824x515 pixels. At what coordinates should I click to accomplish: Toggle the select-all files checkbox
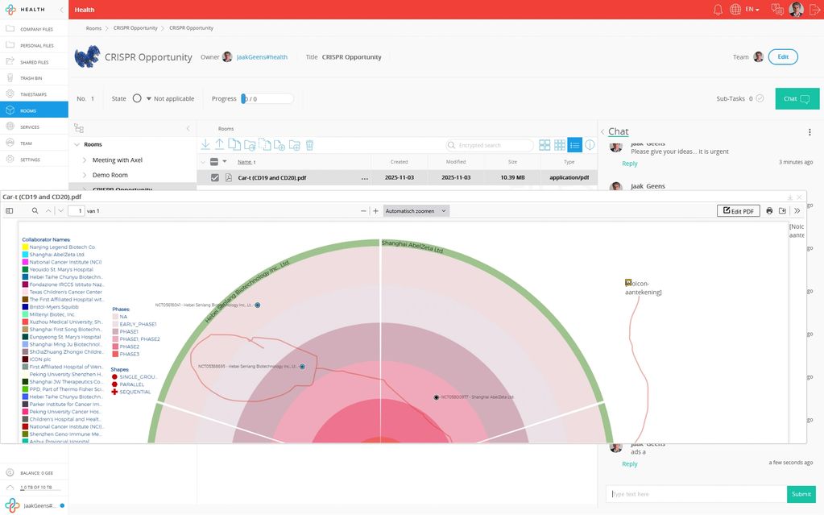coord(214,162)
